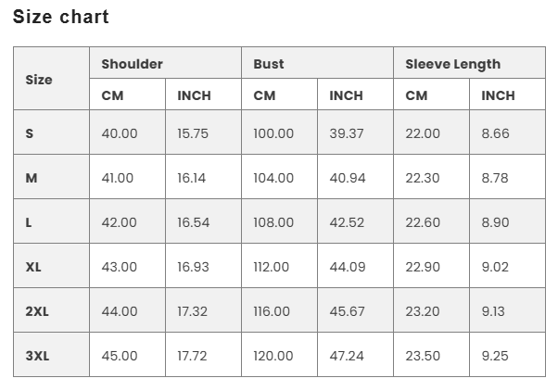
Task: Click the 40.00 shoulder cell
Action: (120, 133)
